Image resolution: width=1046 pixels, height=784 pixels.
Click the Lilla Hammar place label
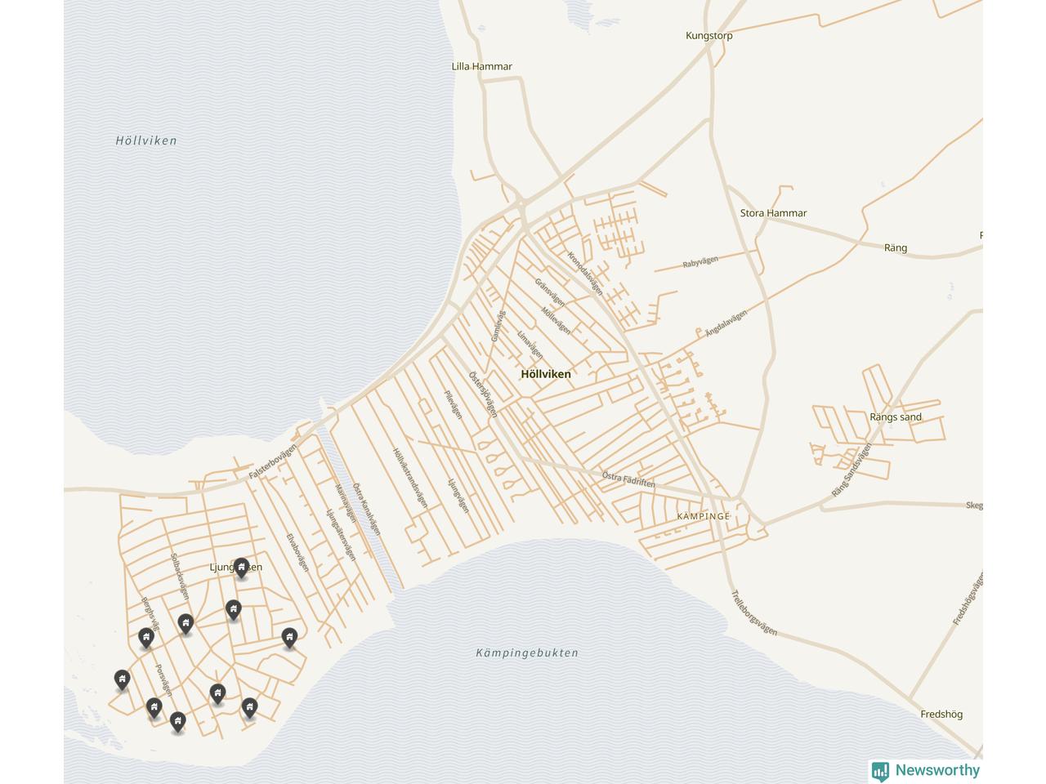pos(482,67)
